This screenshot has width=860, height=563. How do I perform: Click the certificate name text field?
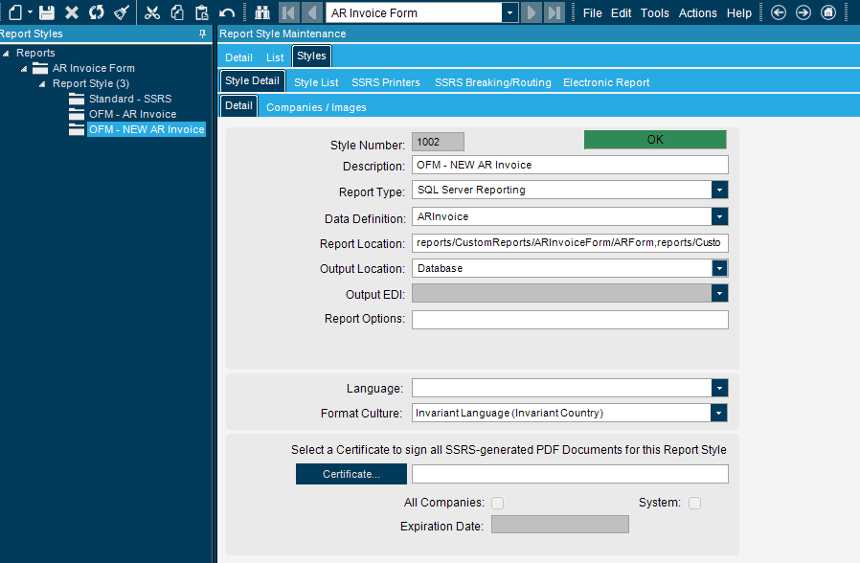[x=570, y=474]
